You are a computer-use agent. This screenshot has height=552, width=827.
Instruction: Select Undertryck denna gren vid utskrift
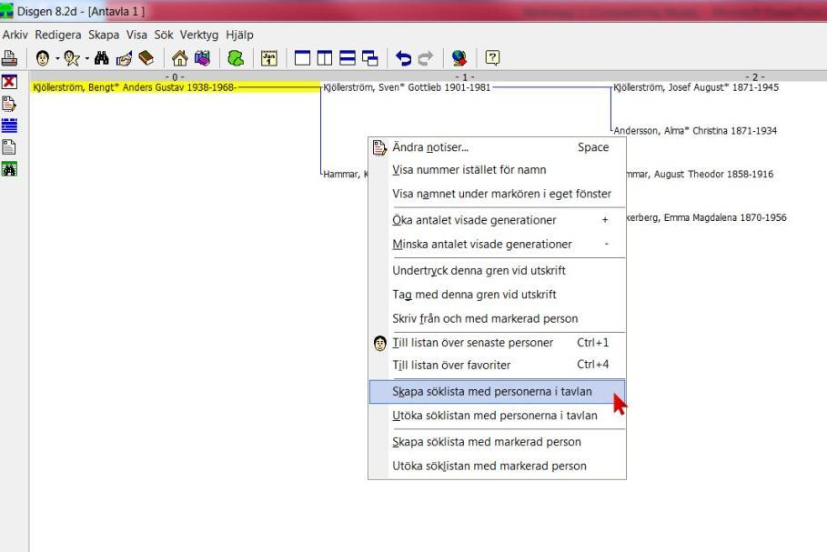point(497,271)
